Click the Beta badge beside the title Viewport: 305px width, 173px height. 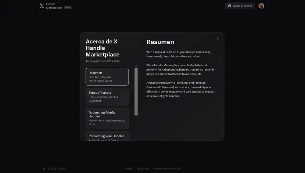point(68,7)
